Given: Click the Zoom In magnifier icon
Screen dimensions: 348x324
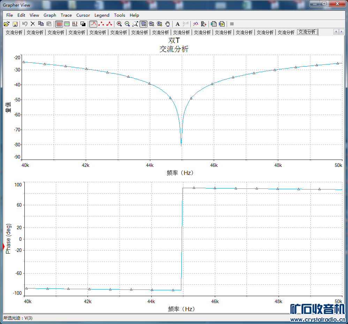Looking at the screenshot, I should click(x=119, y=24).
